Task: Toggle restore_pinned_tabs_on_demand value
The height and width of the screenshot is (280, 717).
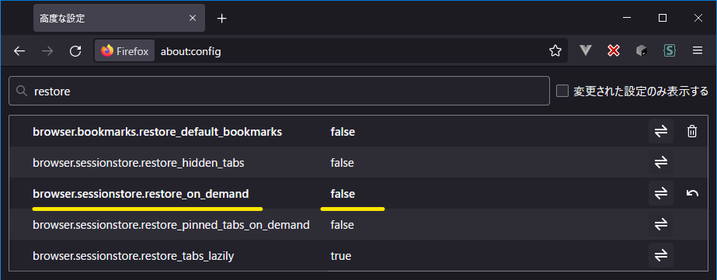Action: click(x=661, y=225)
